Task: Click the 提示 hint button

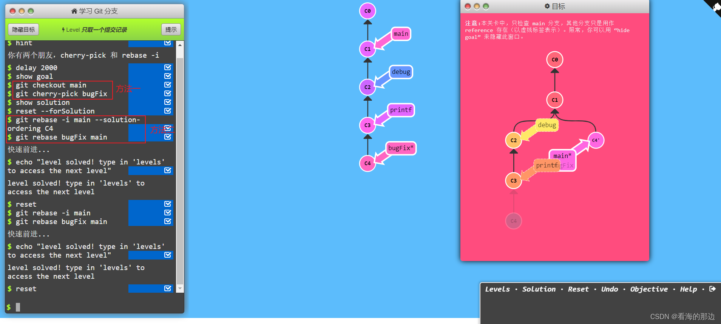Action: pos(171,29)
